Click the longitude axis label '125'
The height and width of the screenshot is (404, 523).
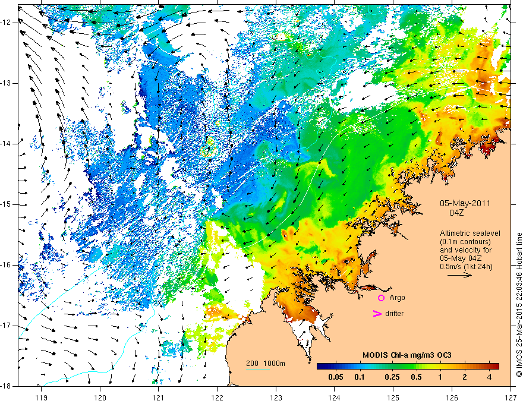click(x=393, y=397)
